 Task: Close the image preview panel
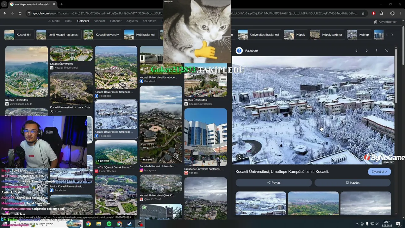point(387,51)
